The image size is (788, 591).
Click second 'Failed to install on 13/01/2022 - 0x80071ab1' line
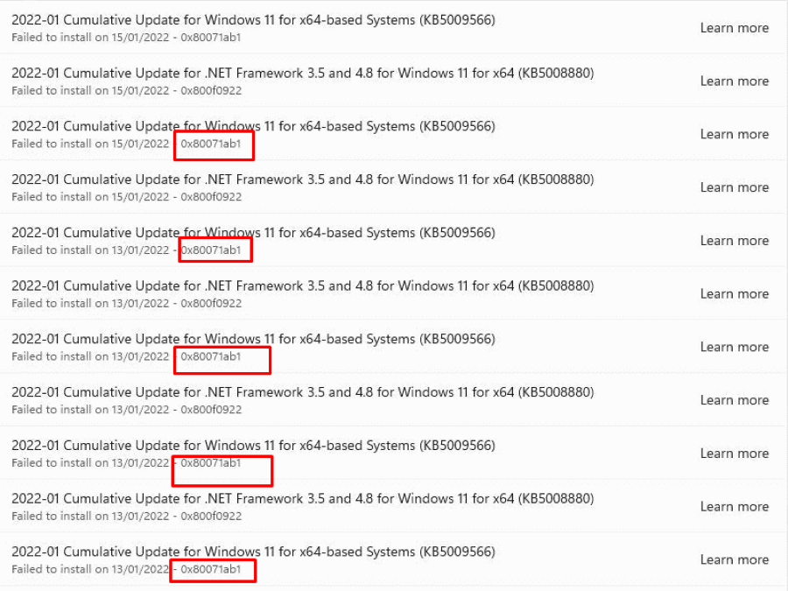click(126, 357)
